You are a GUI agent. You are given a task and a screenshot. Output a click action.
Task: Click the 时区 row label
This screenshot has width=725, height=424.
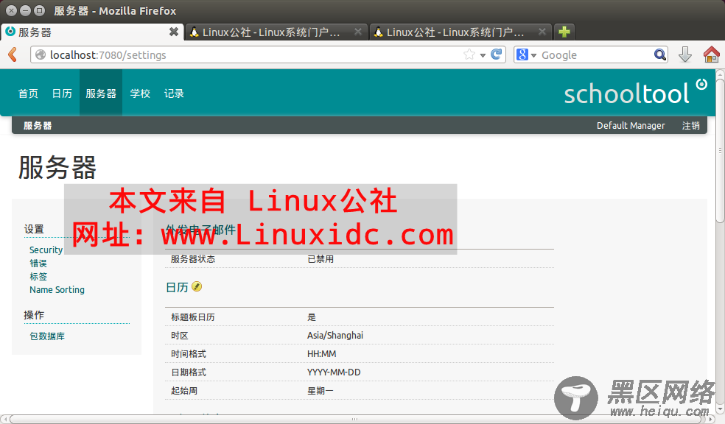tap(179, 336)
